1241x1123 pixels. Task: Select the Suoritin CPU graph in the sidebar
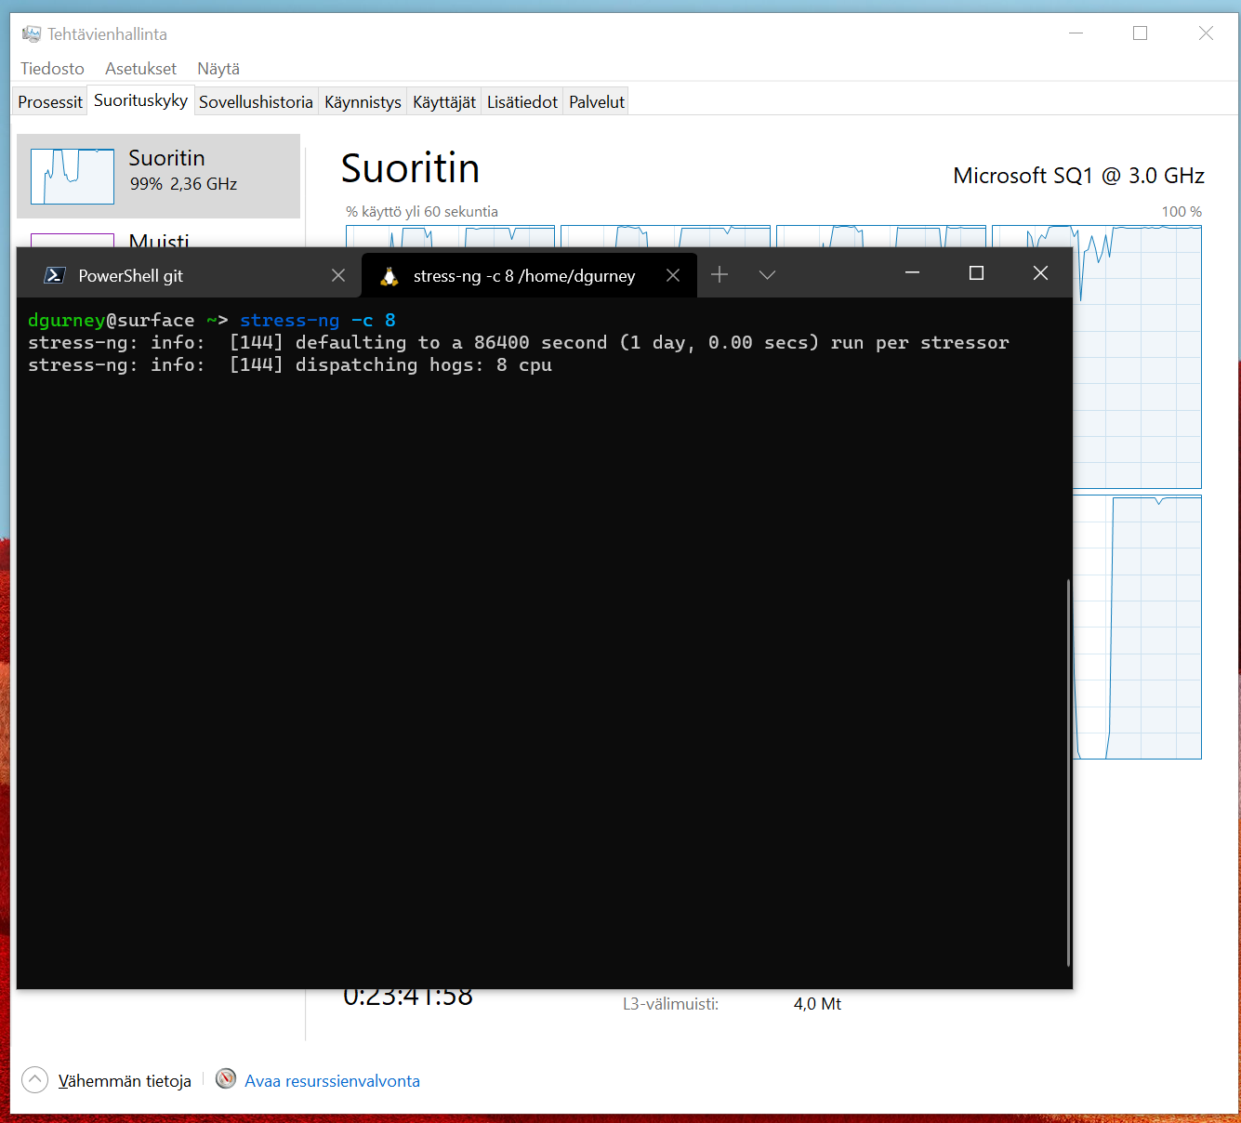click(158, 176)
